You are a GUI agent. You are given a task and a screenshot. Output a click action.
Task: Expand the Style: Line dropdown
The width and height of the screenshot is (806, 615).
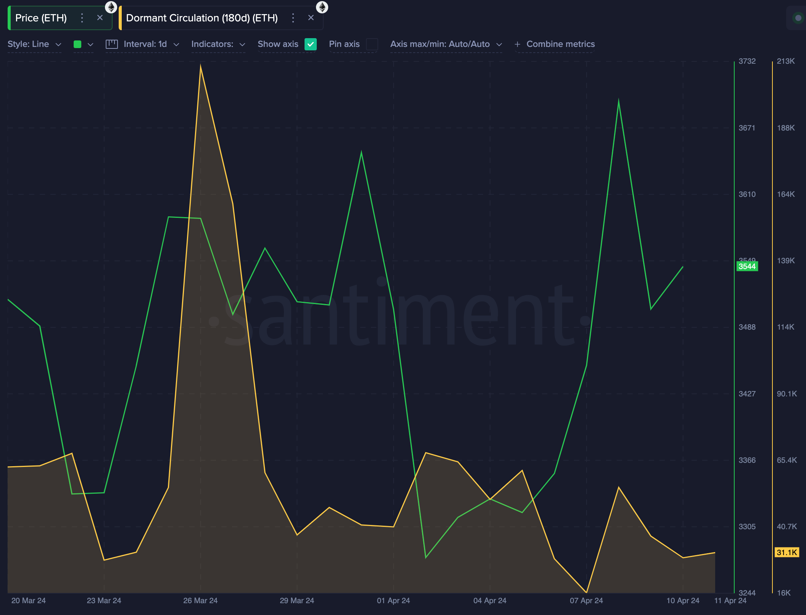point(34,44)
